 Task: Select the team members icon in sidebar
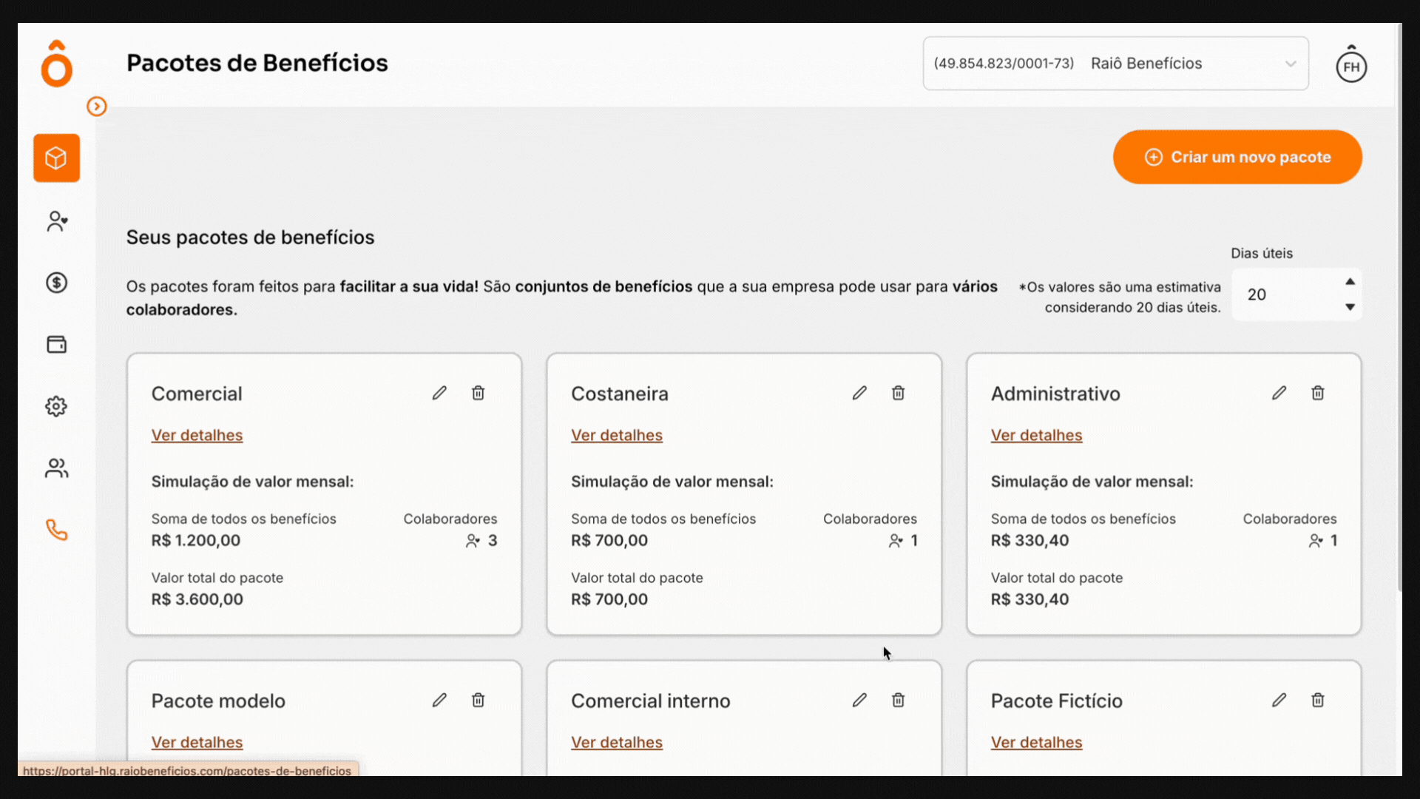pos(55,468)
